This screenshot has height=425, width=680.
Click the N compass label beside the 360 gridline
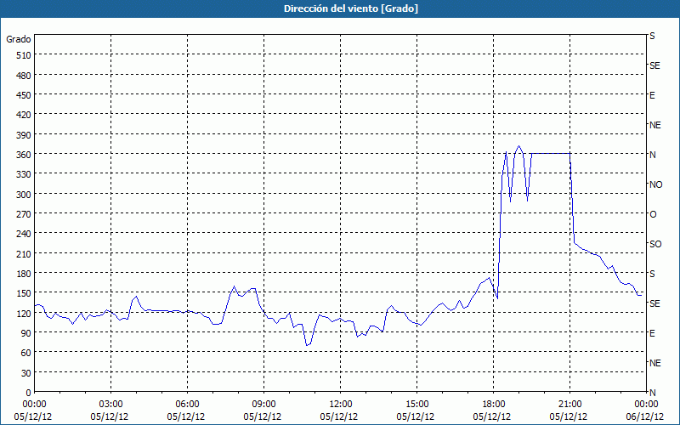click(653, 155)
